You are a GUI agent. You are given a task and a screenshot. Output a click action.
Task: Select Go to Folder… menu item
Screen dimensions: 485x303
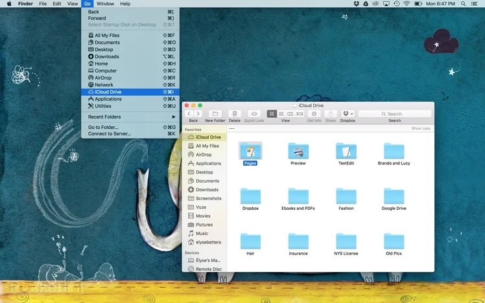click(x=104, y=127)
